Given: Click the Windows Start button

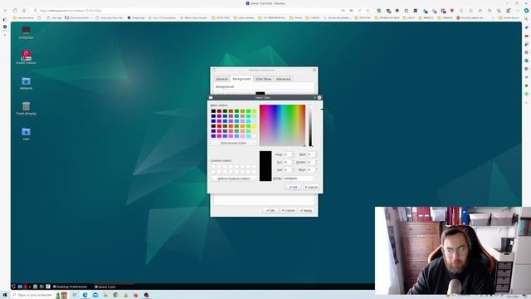Looking at the screenshot, I should pyautogui.click(x=5, y=295).
